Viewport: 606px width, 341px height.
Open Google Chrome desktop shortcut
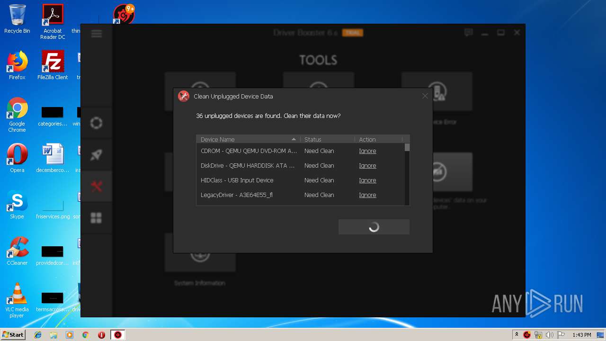(x=17, y=115)
